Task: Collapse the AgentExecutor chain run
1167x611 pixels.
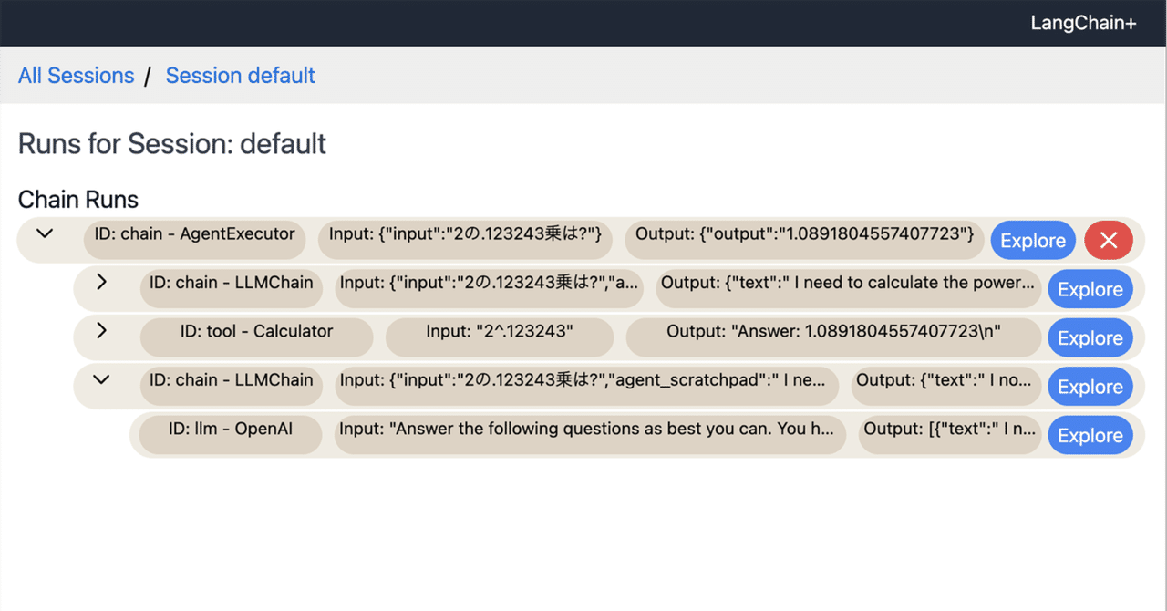Action: point(44,233)
